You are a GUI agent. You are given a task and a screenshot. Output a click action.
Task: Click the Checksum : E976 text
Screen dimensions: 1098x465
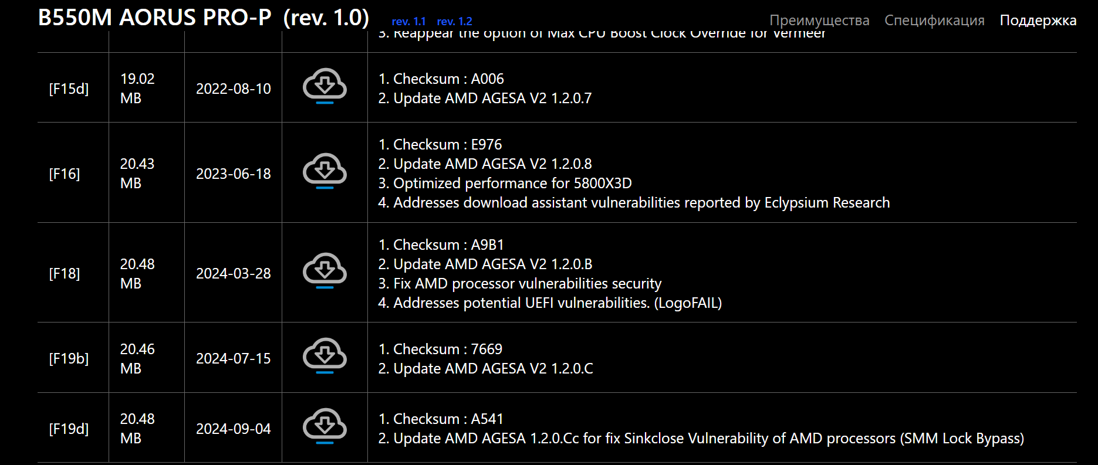tap(440, 144)
